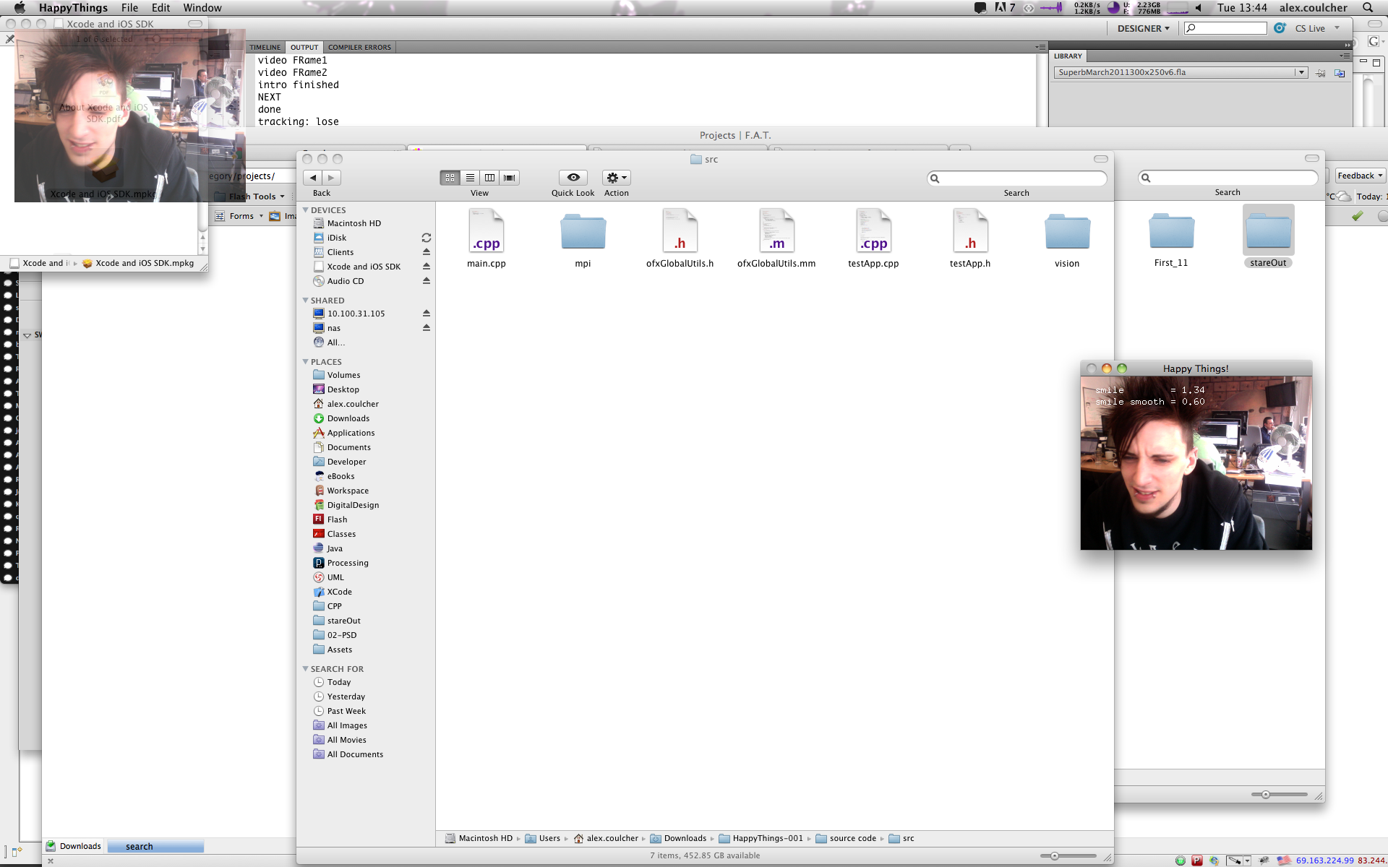Screen dimensions: 1388x867
Task: Open the Apple menu
Action: 20,8
